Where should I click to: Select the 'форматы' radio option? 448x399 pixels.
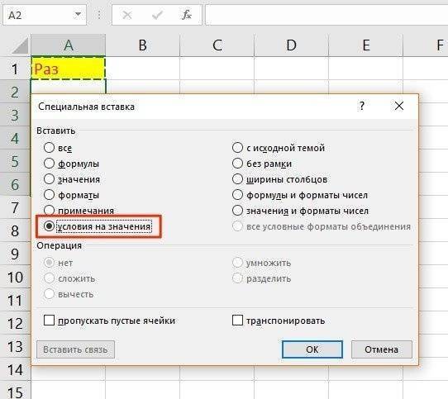click(x=49, y=195)
